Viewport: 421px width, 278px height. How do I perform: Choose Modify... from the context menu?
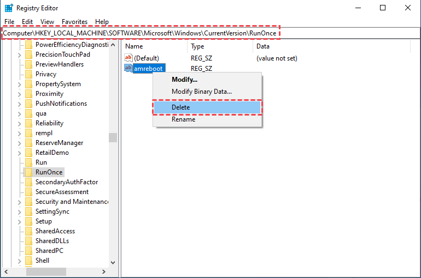pos(207,80)
